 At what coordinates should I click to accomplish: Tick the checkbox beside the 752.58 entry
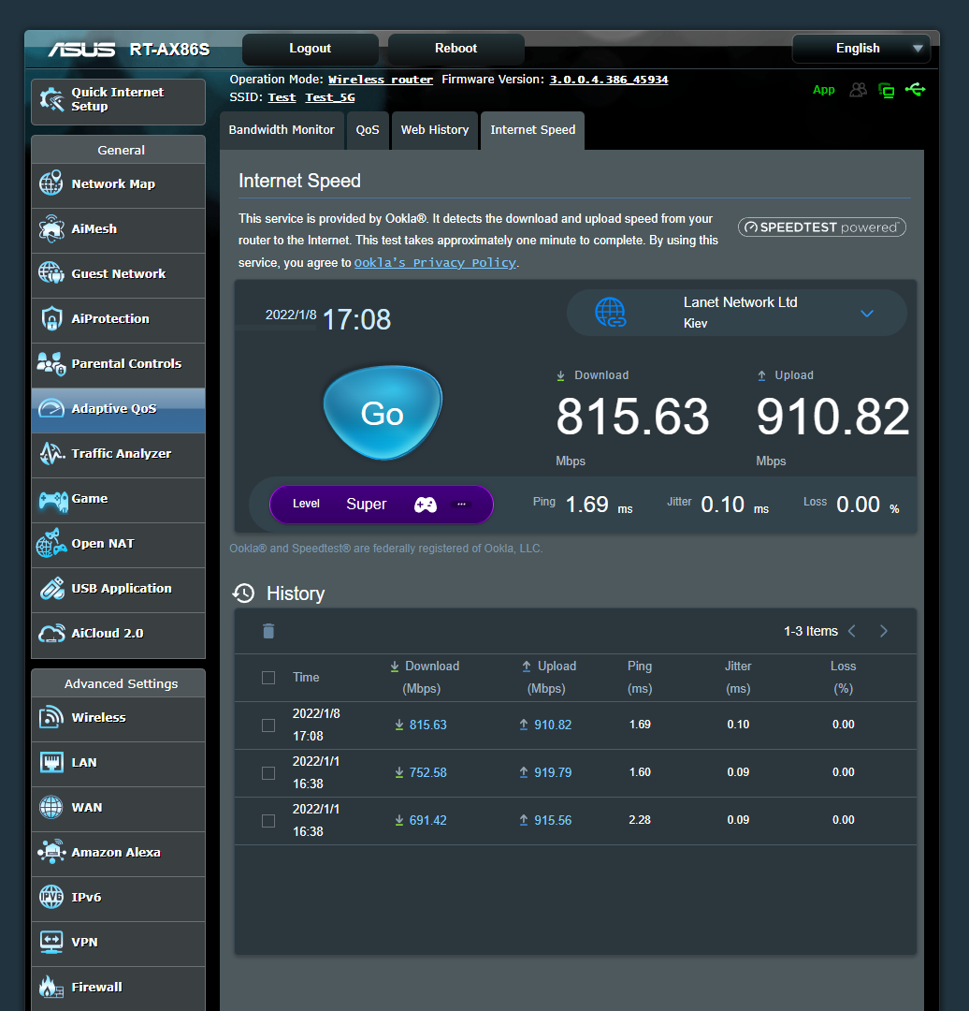268,772
